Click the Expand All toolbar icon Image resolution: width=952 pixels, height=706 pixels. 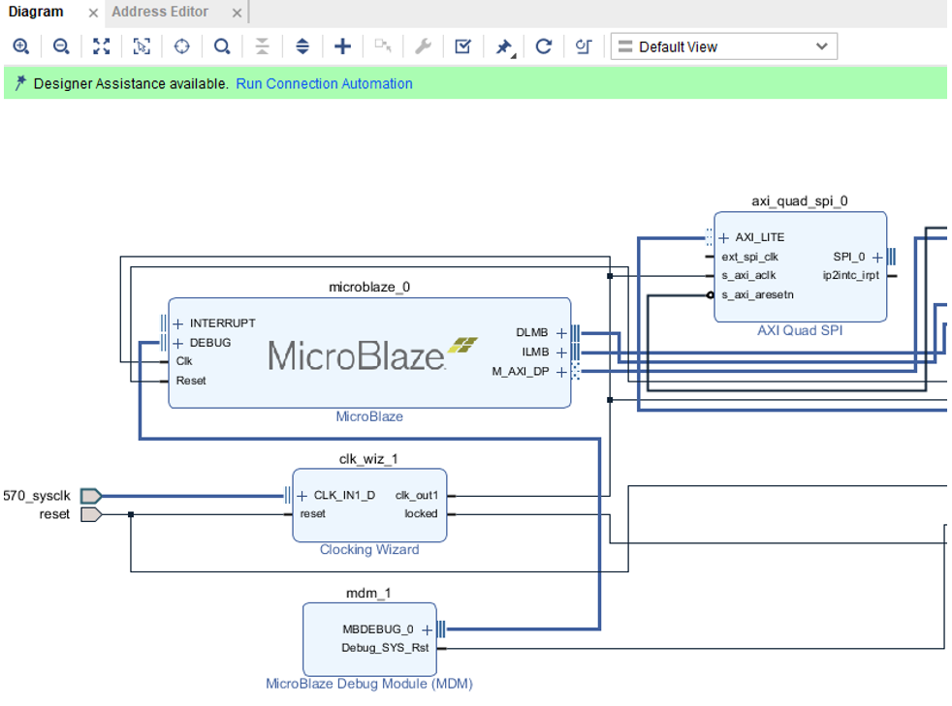[302, 46]
